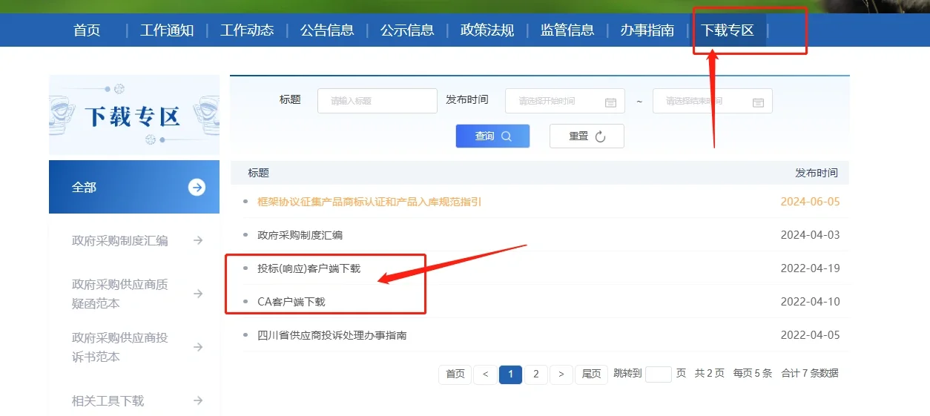Click the 每页5条 page size text
Screen dimensions: 930x416
(753, 374)
